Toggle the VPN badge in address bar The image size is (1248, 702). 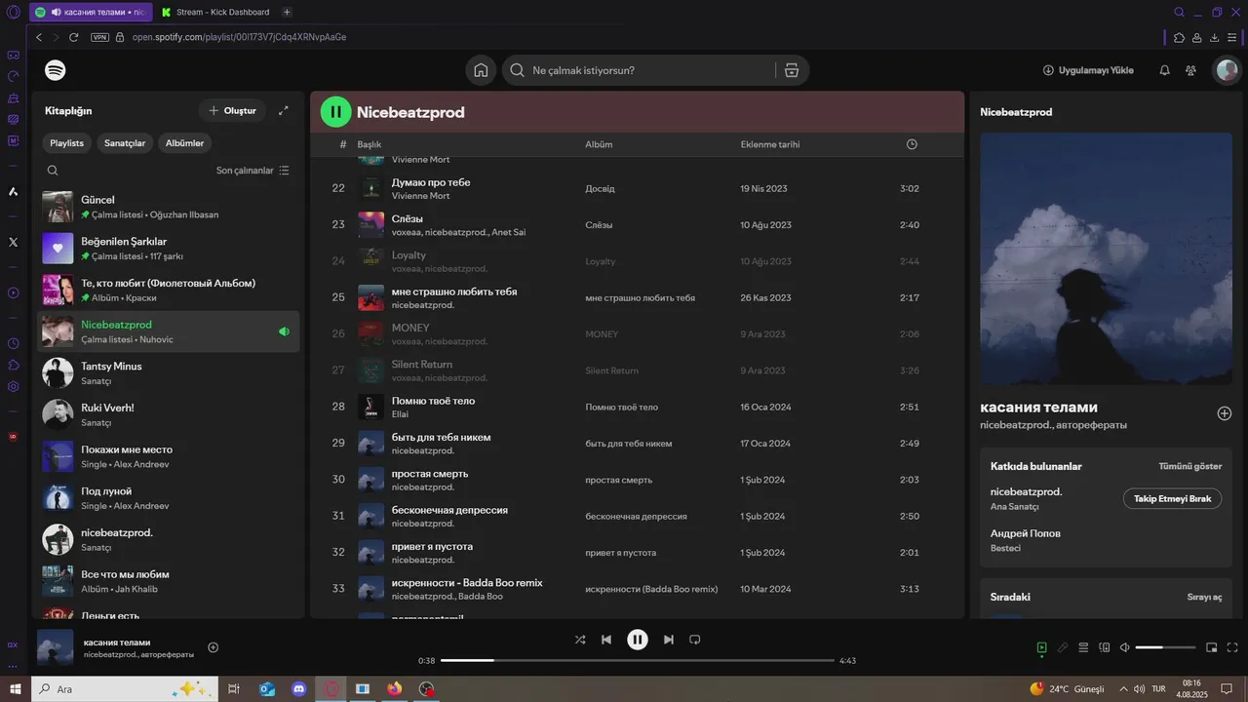coord(99,37)
